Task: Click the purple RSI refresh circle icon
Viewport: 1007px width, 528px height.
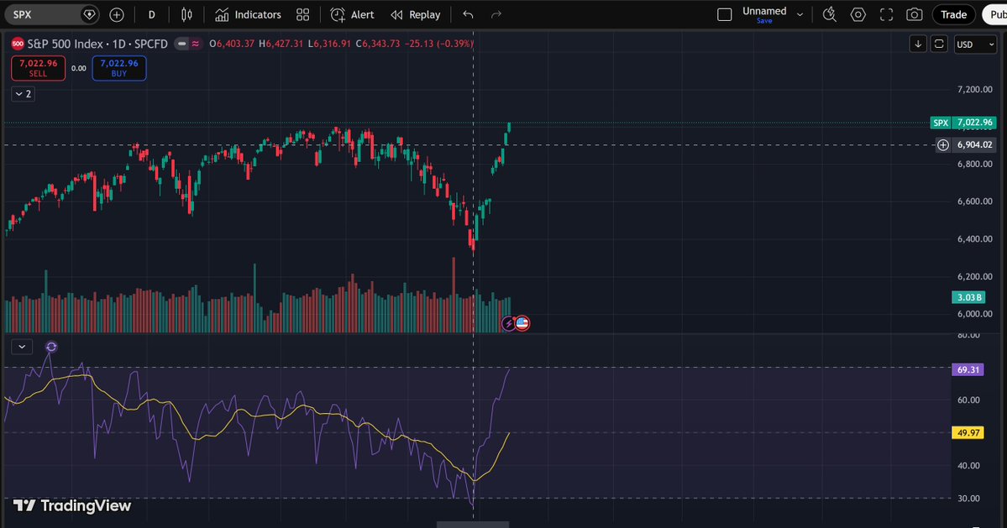Action: click(51, 347)
